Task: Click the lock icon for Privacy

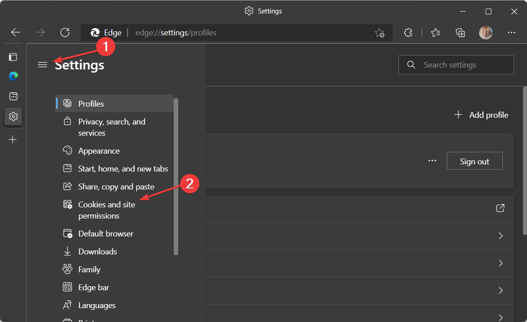Action: tap(67, 121)
